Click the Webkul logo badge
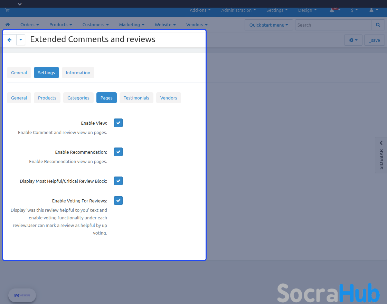Screen dimensions: 387x304 pyautogui.click(x=22, y=295)
